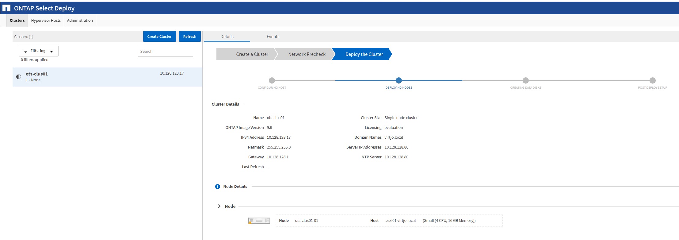
Task: Click the Creating Data Disks progress circle
Action: pyautogui.click(x=525, y=80)
